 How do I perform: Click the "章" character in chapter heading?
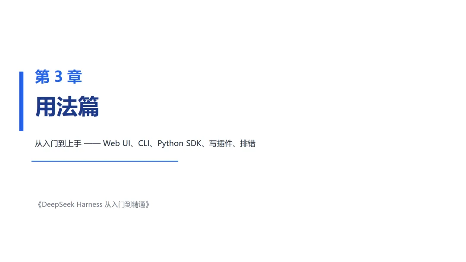75,77
